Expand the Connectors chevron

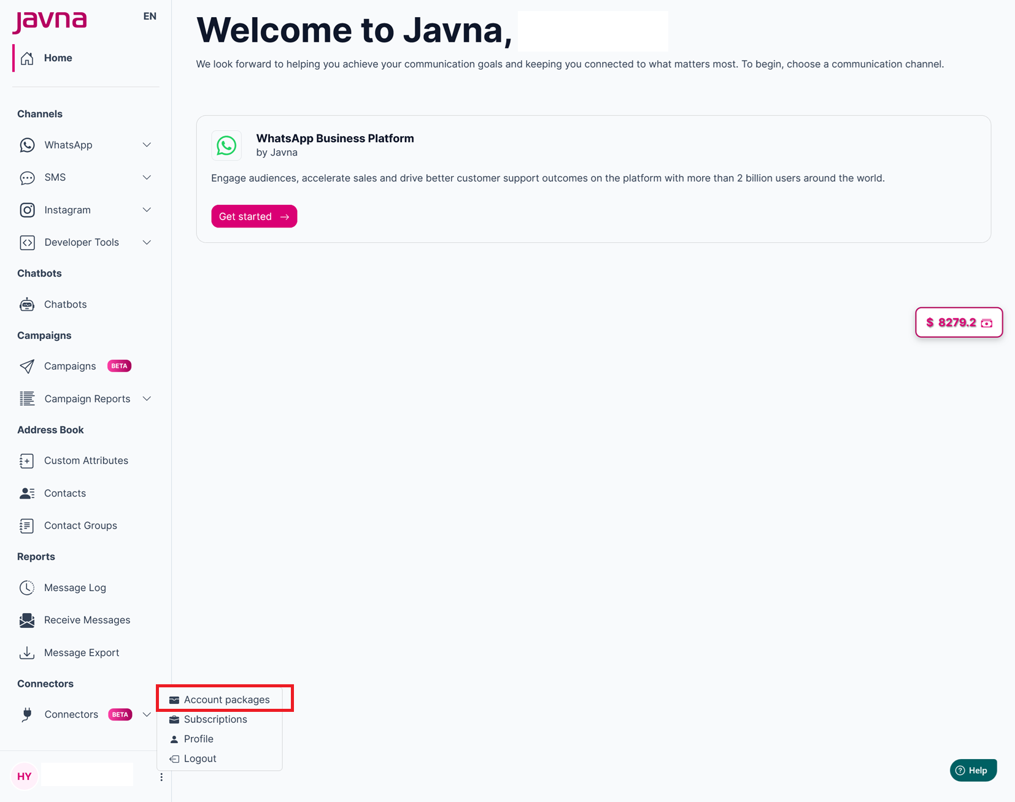point(147,714)
